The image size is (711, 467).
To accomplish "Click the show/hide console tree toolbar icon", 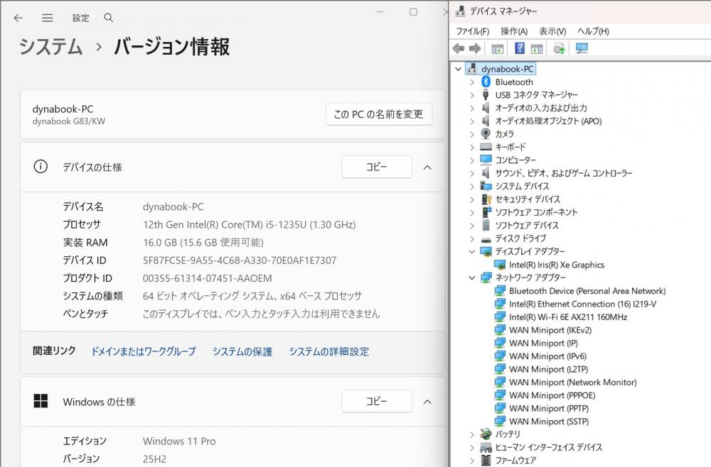I will pos(498,48).
